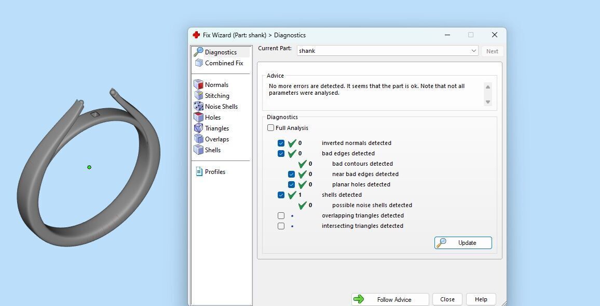Click the Overlaps cube icon
The height and width of the screenshot is (306, 600).
(198, 139)
